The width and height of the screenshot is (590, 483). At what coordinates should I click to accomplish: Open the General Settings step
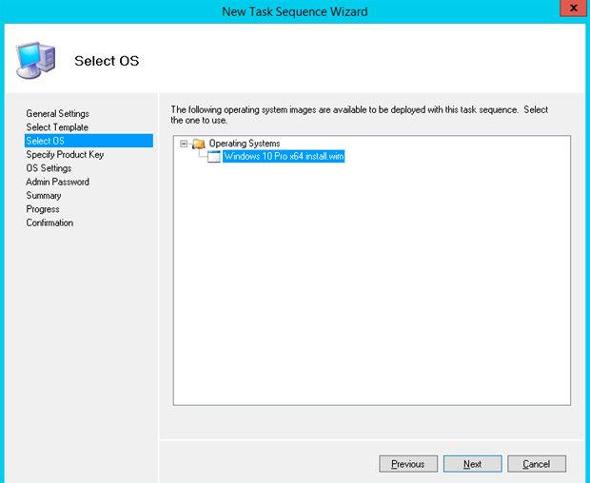[57, 113]
